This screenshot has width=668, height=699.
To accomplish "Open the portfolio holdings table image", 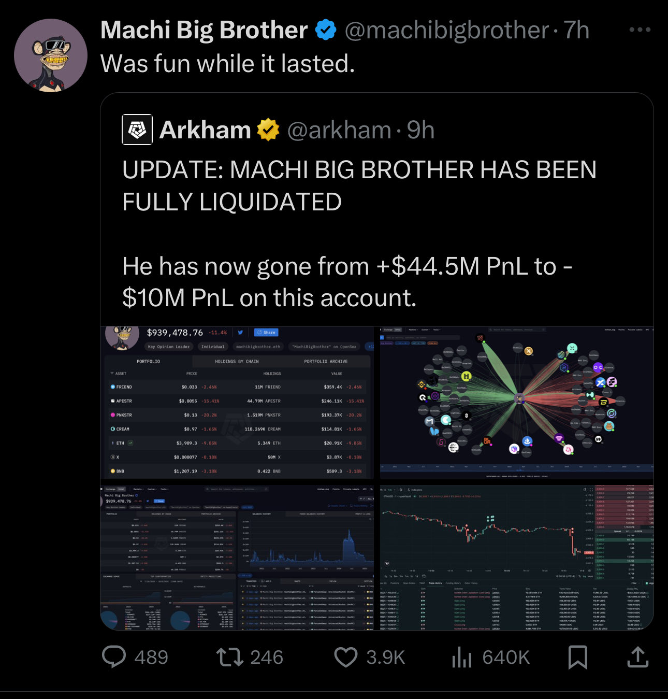I will 237,403.
